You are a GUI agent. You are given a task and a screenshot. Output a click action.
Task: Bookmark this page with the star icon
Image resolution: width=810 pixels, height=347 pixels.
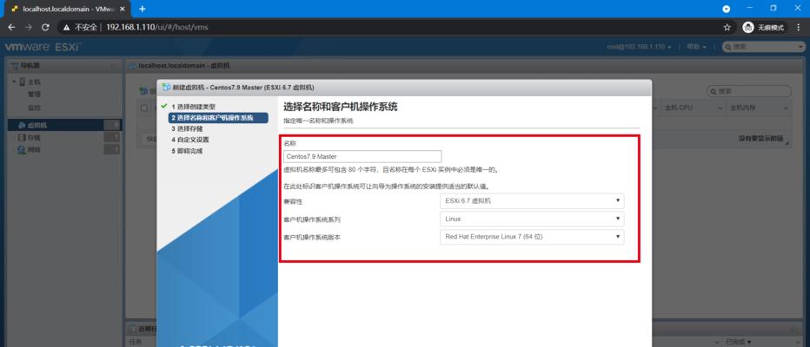pos(727,28)
